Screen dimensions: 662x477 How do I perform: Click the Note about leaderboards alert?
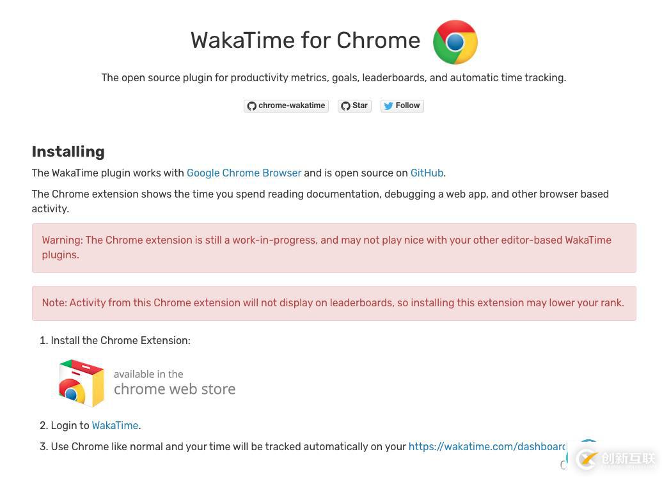point(334,303)
